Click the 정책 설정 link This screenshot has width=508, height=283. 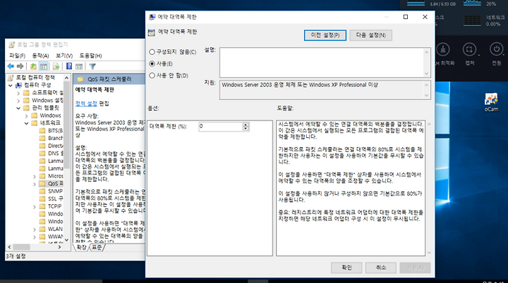coord(86,103)
